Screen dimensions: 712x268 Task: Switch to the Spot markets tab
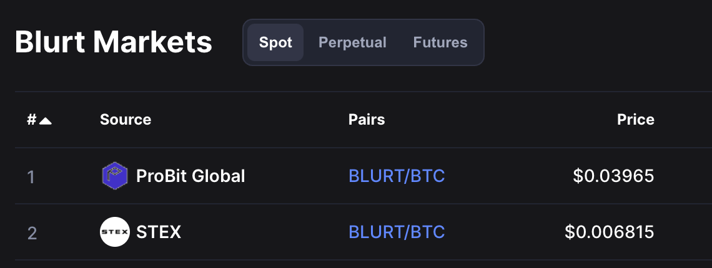click(275, 42)
